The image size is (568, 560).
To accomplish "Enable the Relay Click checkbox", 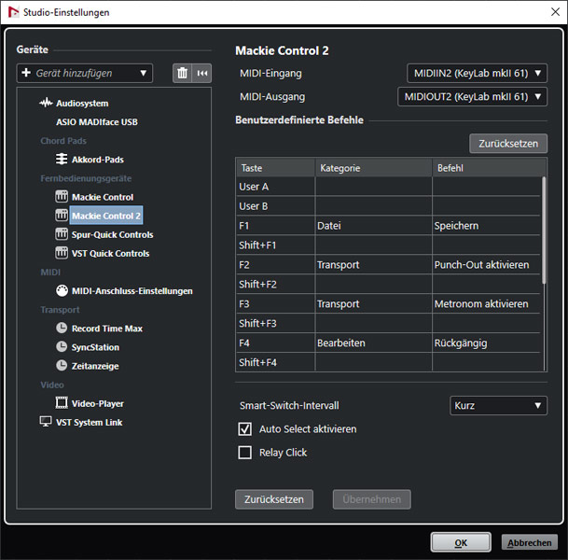I will click(245, 453).
